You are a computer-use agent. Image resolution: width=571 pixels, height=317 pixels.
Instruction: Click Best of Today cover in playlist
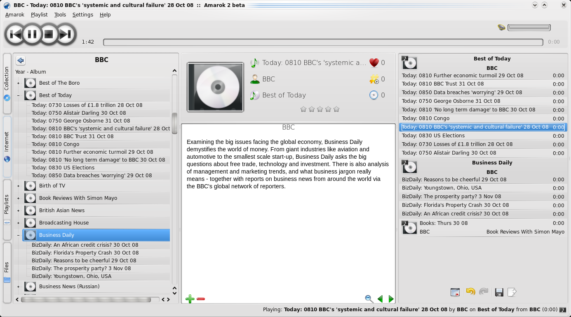(x=409, y=63)
